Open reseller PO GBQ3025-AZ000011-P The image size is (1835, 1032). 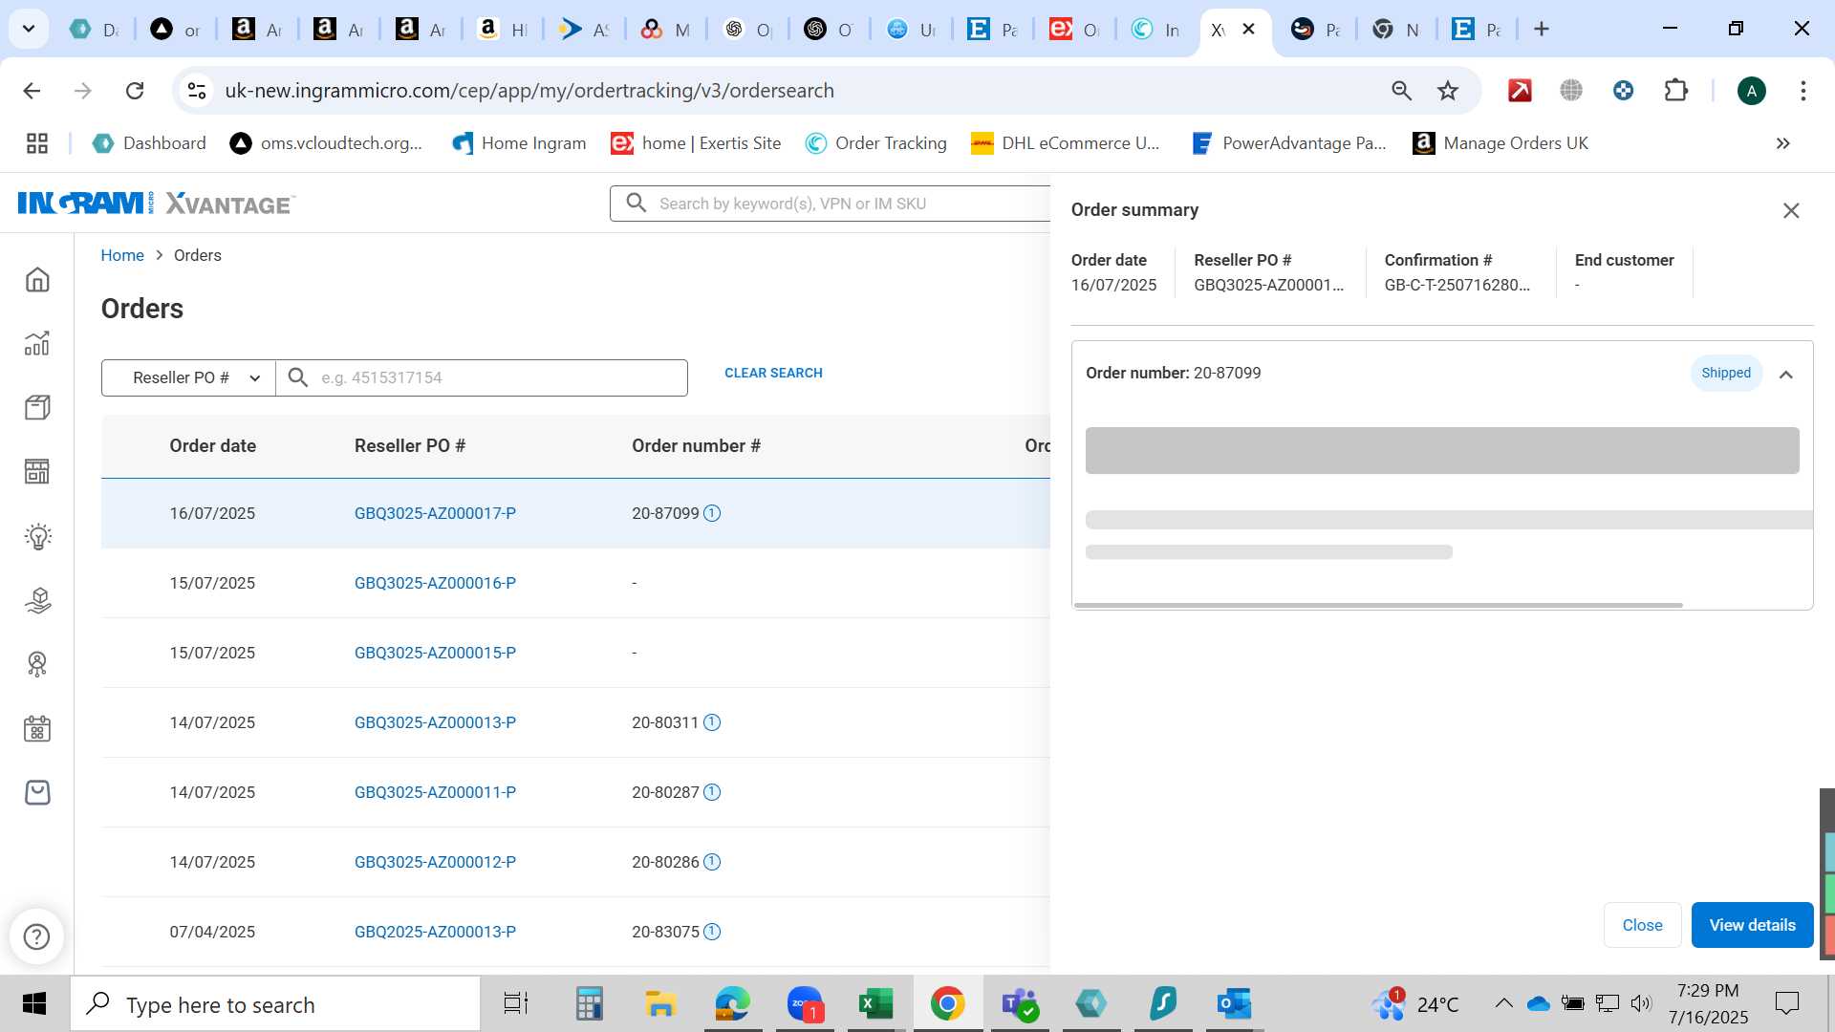[435, 792]
